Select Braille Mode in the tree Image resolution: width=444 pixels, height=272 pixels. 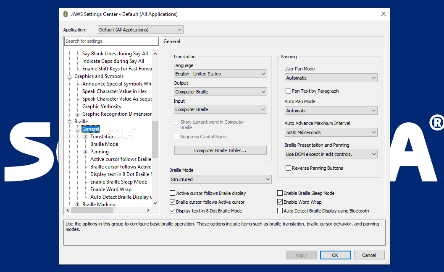104,144
